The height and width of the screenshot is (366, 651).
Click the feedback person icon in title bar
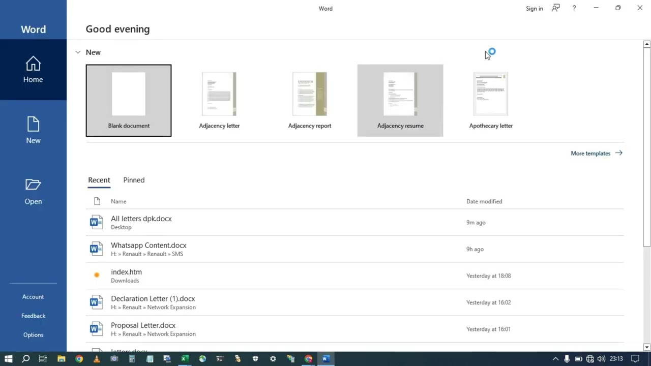click(556, 8)
